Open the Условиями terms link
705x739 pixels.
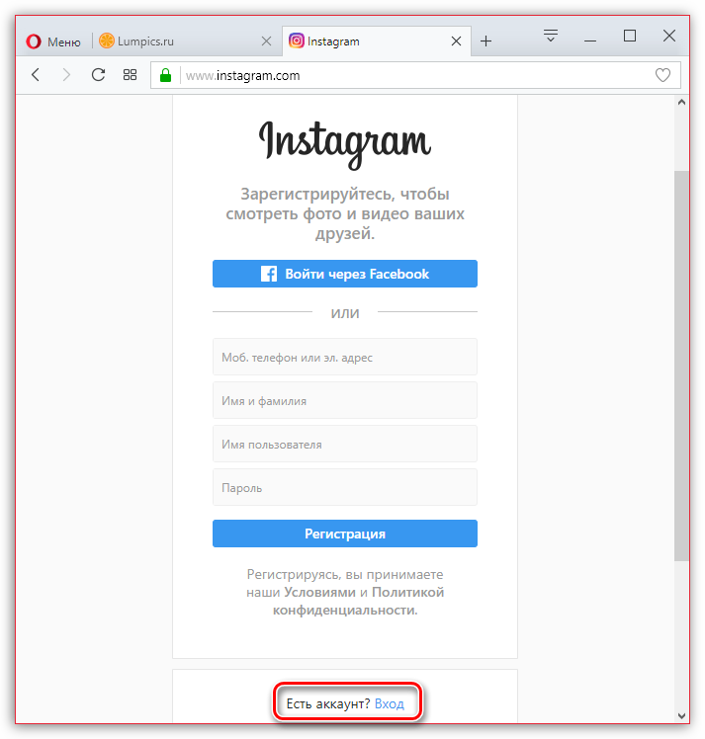[x=319, y=592]
